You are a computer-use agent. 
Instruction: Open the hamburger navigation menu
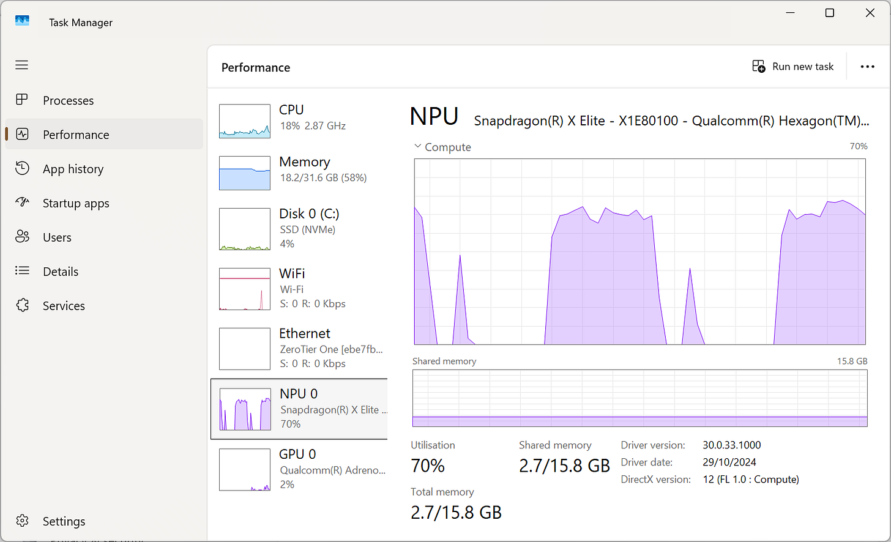[22, 65]
